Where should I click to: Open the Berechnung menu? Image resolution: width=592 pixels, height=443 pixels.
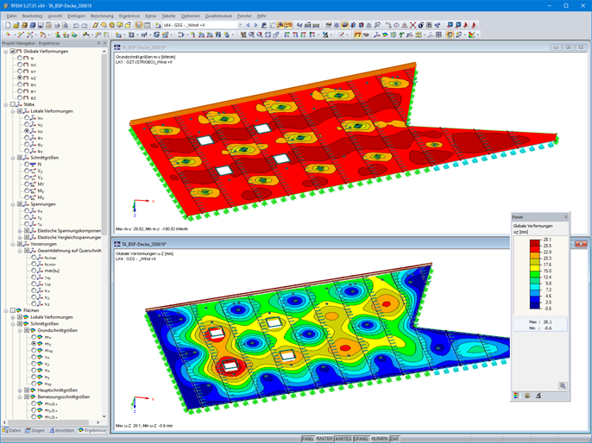[x=102, y=16]
